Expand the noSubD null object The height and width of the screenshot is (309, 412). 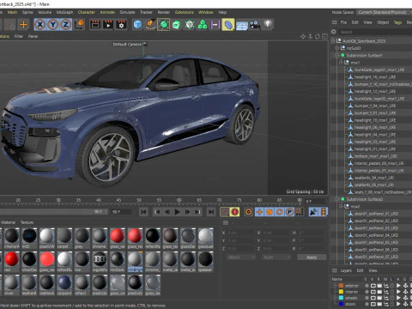pyautogui.click(x=337, y=48)
